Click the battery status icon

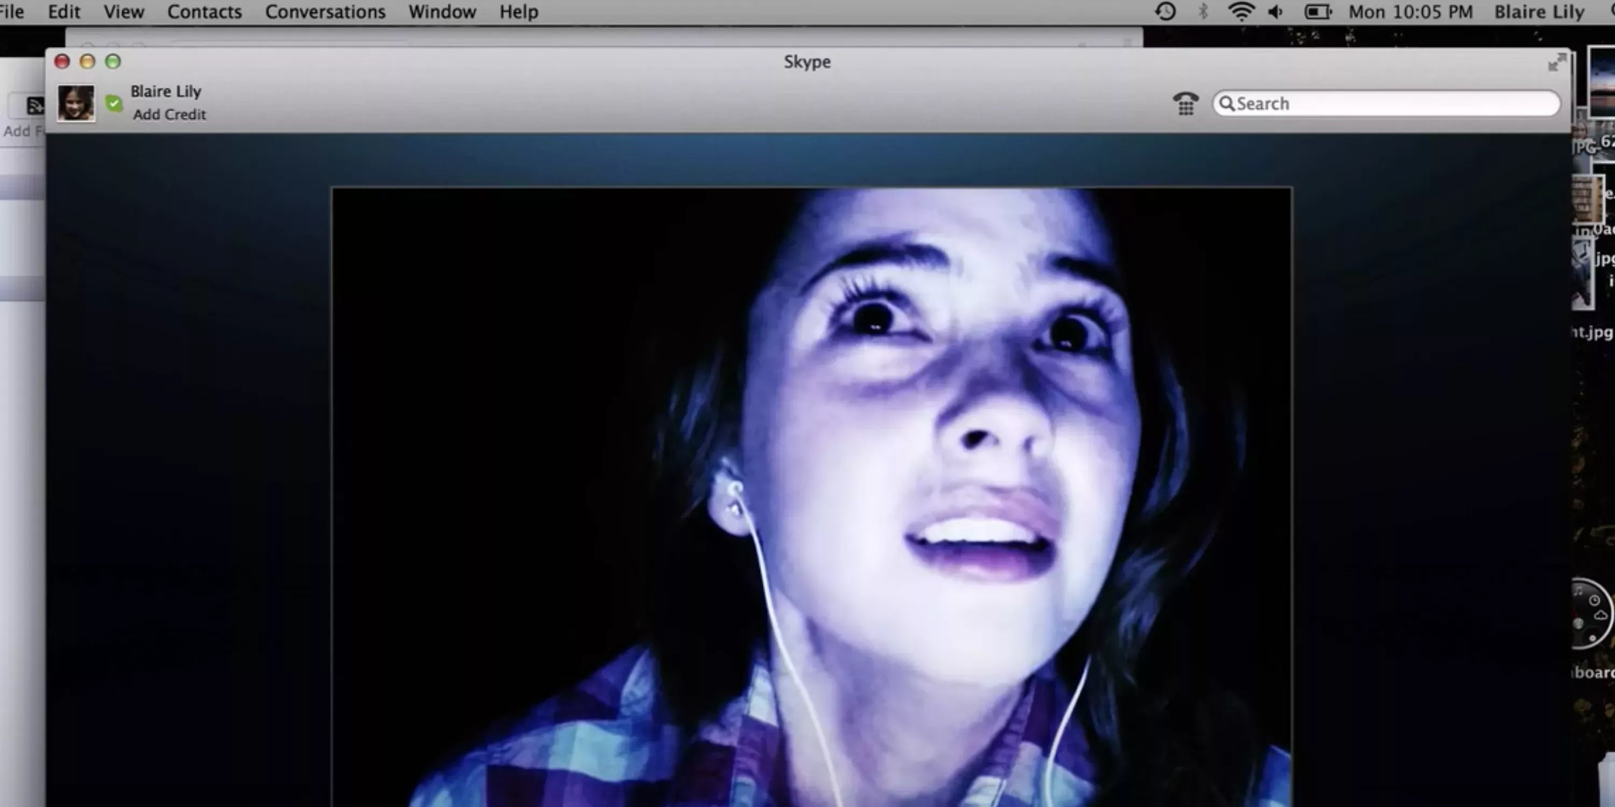(1317, 11)
